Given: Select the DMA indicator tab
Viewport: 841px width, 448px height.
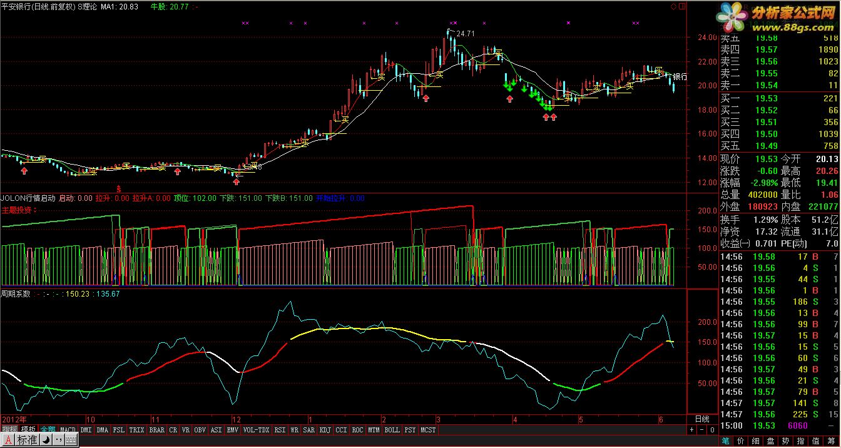Looking at the screenshot, I should pos(102,430).
